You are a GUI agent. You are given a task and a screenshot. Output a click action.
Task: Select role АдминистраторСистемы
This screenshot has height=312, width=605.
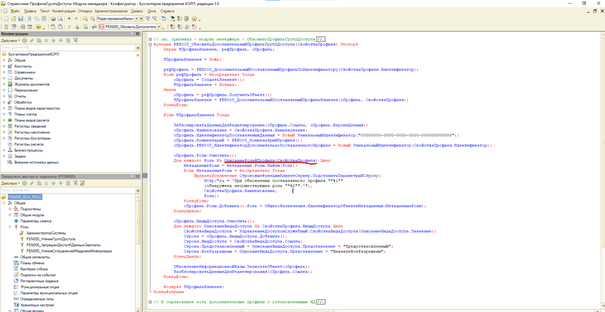coord(46,233)
